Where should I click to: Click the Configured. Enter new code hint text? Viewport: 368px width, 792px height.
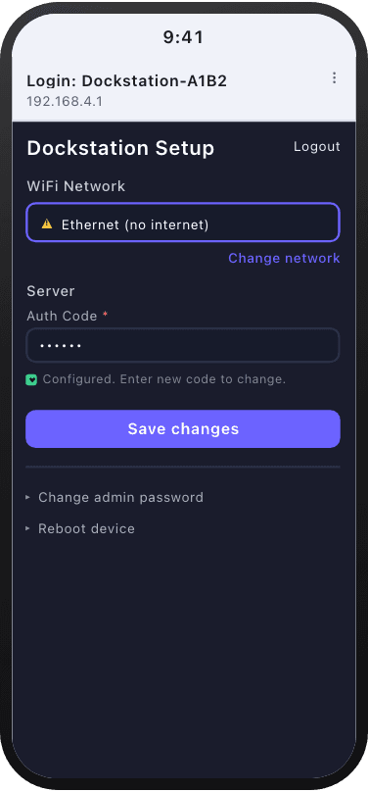coord(164,379)
